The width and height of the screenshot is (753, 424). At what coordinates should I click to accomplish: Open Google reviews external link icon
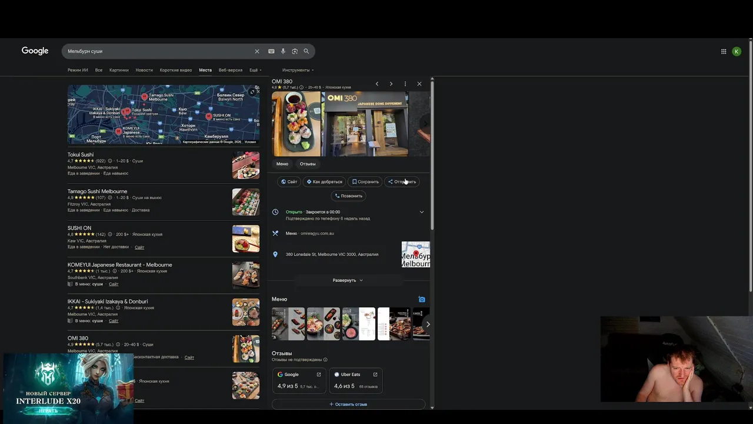pos(319,375)
